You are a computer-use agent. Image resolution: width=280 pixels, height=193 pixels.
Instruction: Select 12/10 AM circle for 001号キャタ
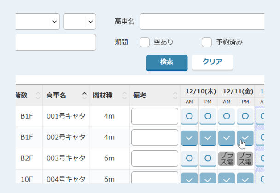pos(189,116)
